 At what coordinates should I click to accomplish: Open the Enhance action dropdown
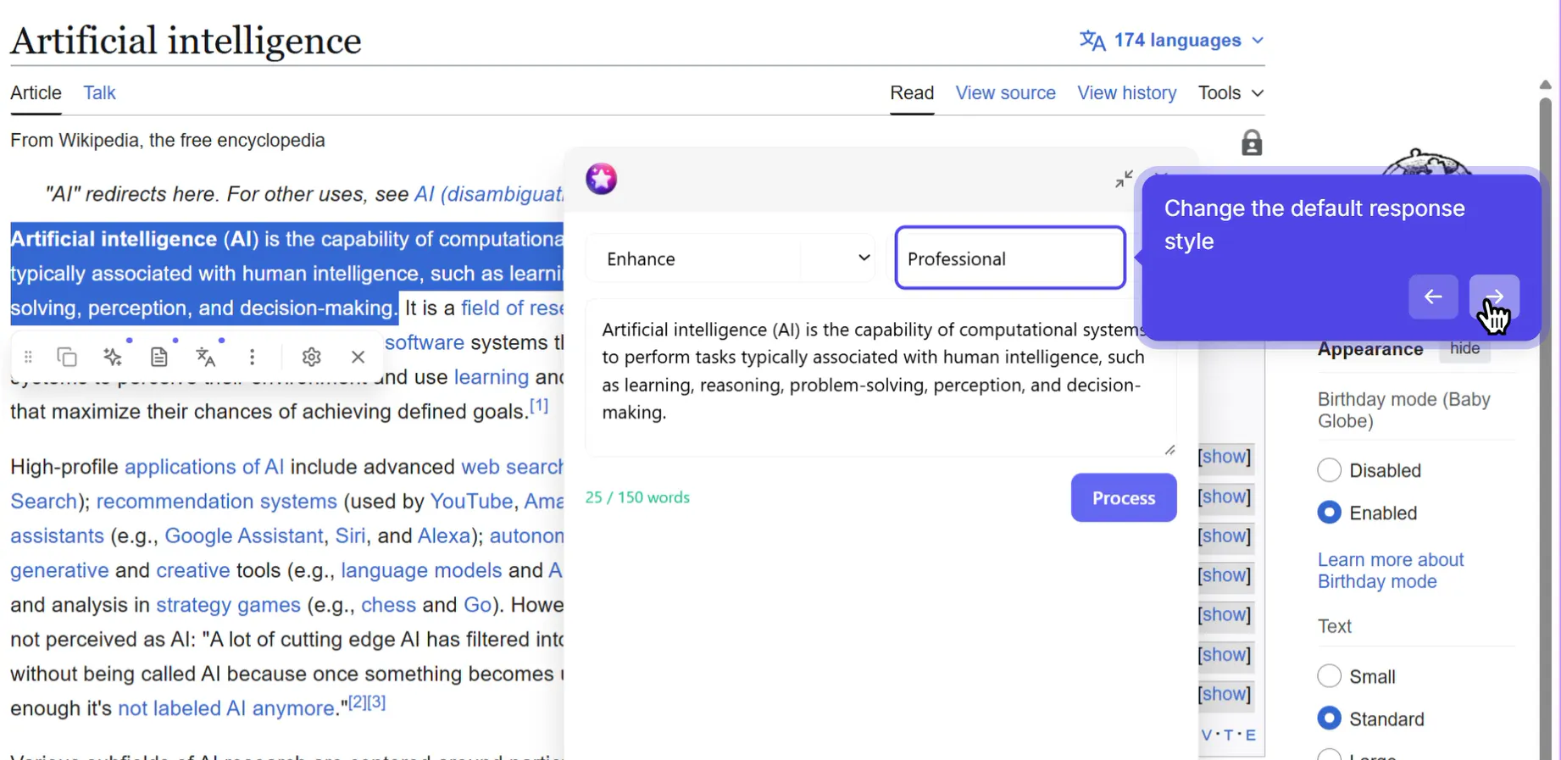coord(731,258)
